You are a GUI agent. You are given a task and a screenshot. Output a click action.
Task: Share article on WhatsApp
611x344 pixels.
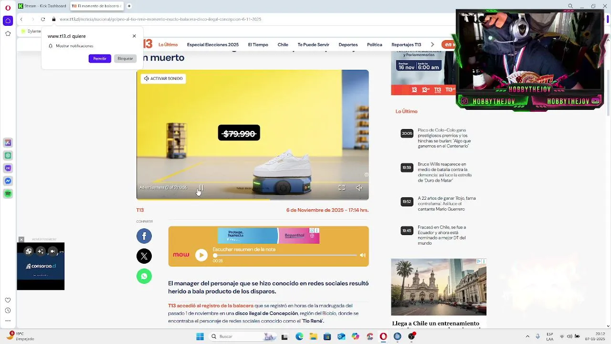[x=144, y=276]
